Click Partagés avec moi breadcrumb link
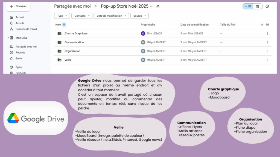The width and height of the screenshot is (280, 157). 72,6
